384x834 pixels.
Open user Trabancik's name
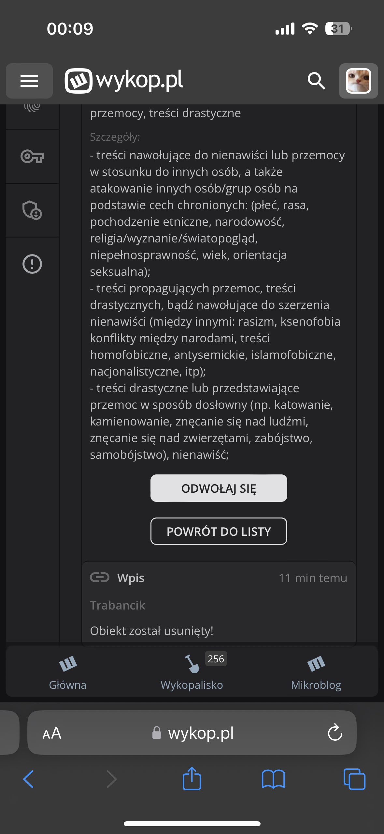[118, 605]
